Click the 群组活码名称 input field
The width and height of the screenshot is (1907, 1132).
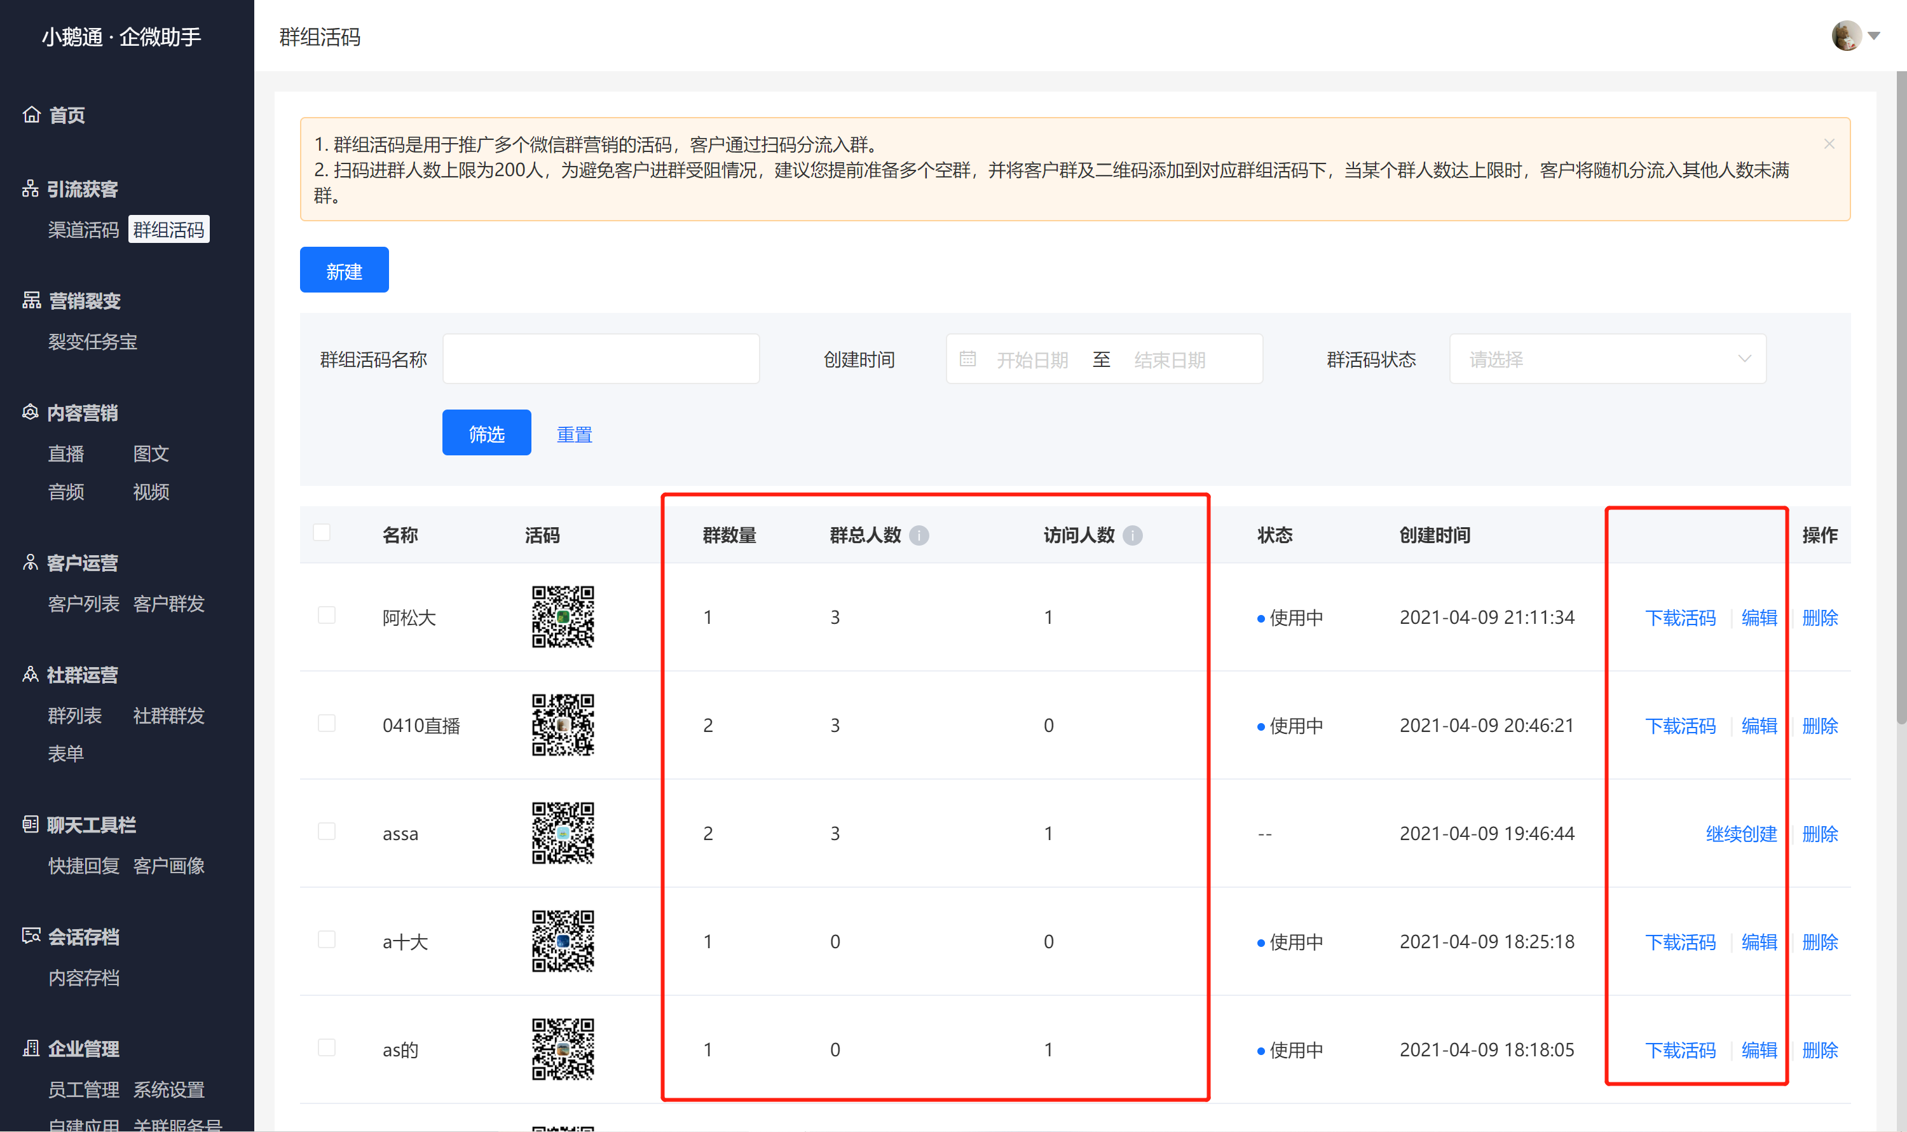pos(601,359)
